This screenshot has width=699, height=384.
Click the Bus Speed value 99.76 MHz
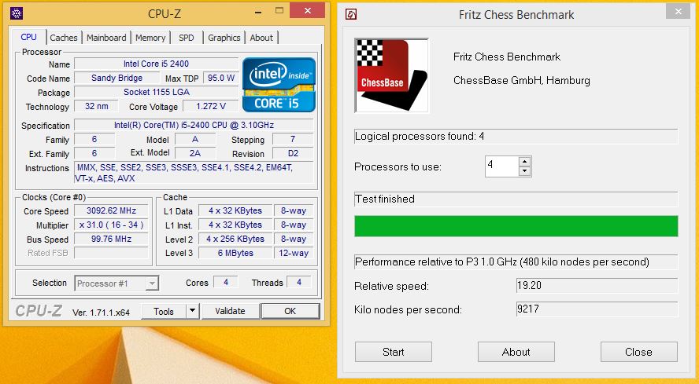tap(111, 239)
